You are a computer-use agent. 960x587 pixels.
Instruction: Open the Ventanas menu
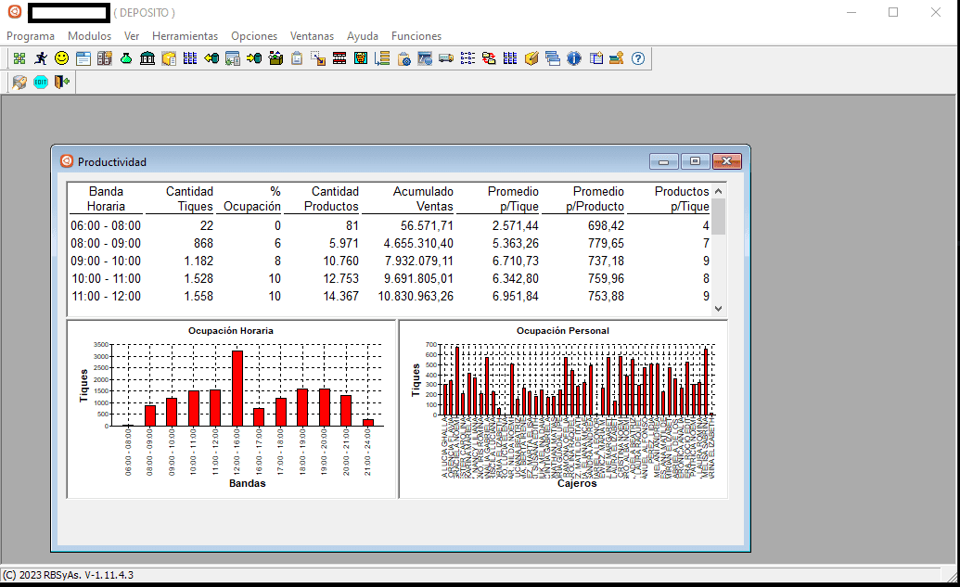312,36
